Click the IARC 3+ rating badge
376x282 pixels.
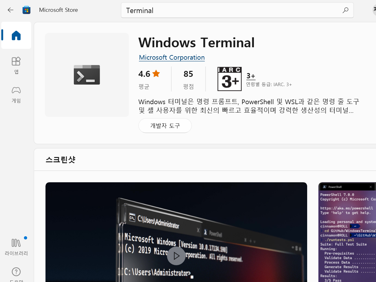(x=230, y=79)
